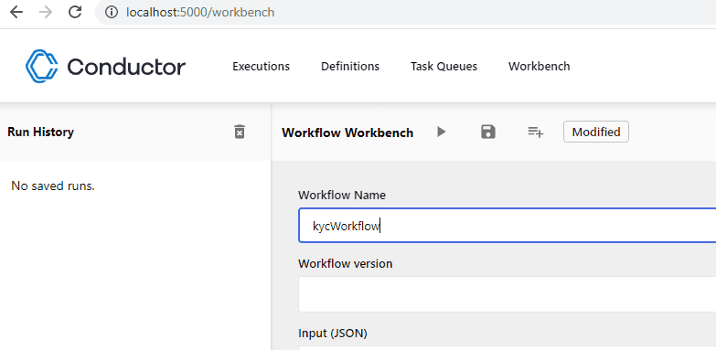This screenshot has width=716, height=350.
Task: Click the add-to-list plus icon
Action: [x=535, y=132]
